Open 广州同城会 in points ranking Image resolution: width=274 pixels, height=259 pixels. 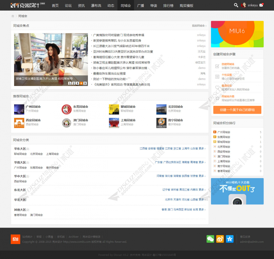click(x=224, y=132)
